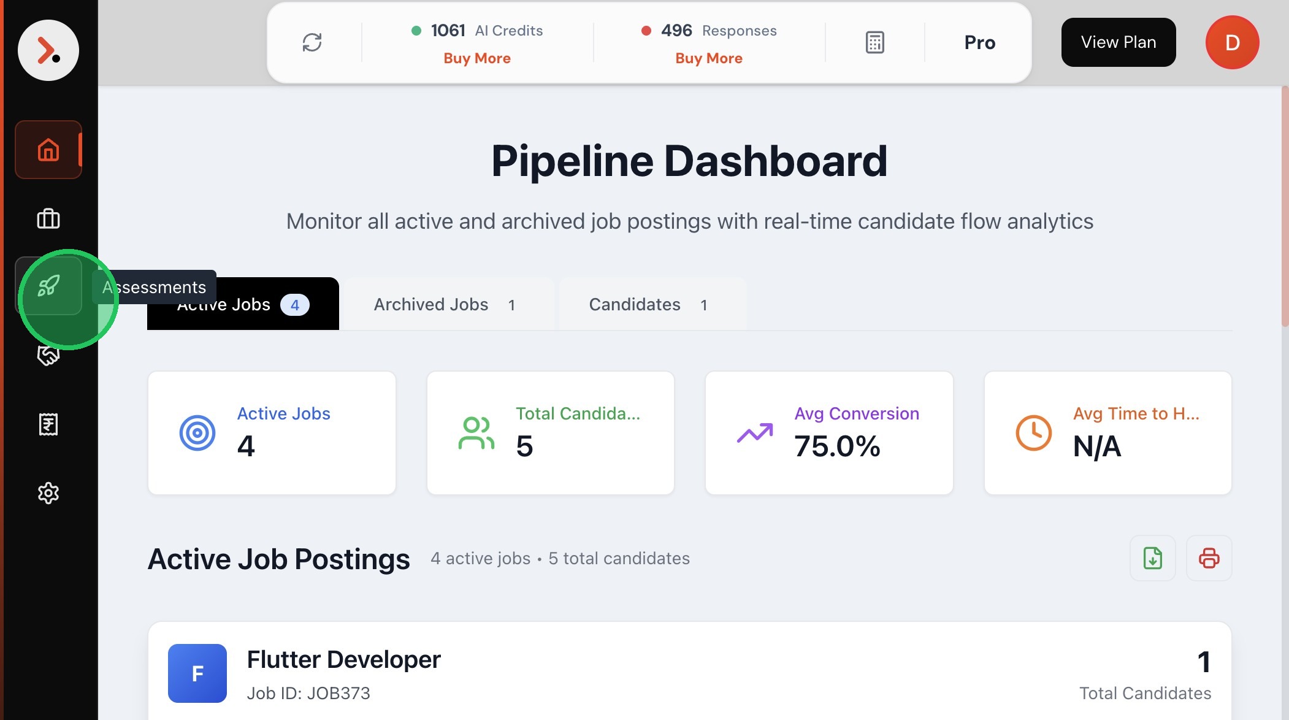
Task: Export job postings with download icon
Action: (1152, 558)
